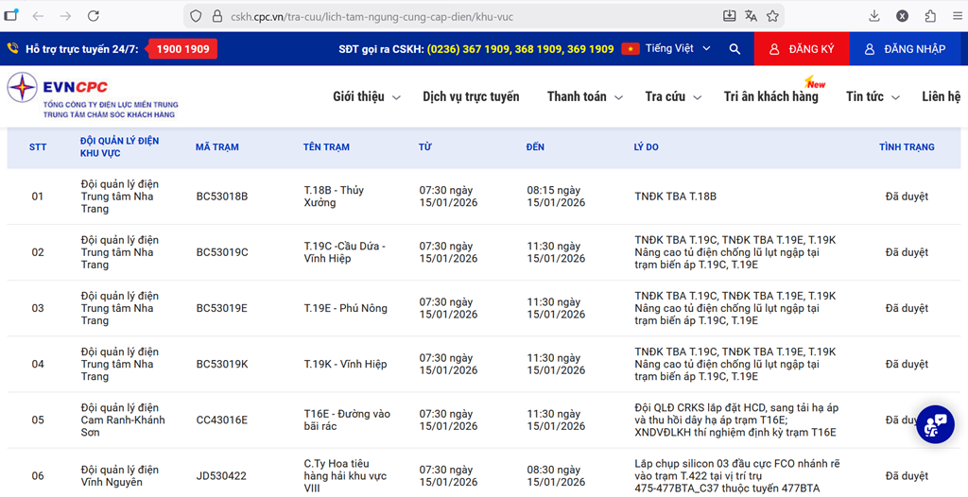Open the Tri ân khách hàng menu item

(x=770, y=96)
